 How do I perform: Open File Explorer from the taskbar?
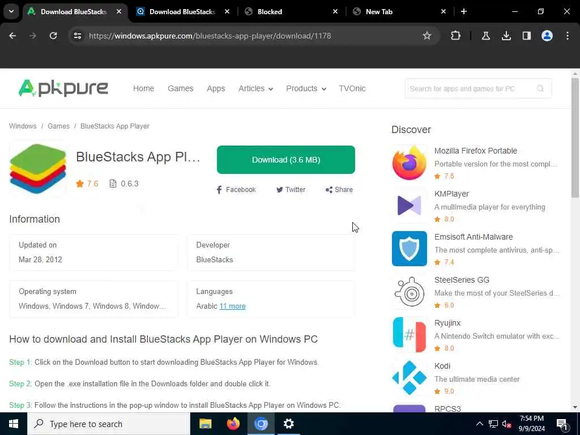click(205, 424)
